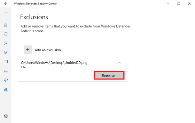Open the hamburger navigation menu
This screenshot has height=123, width=195.
tap(6, 13)
